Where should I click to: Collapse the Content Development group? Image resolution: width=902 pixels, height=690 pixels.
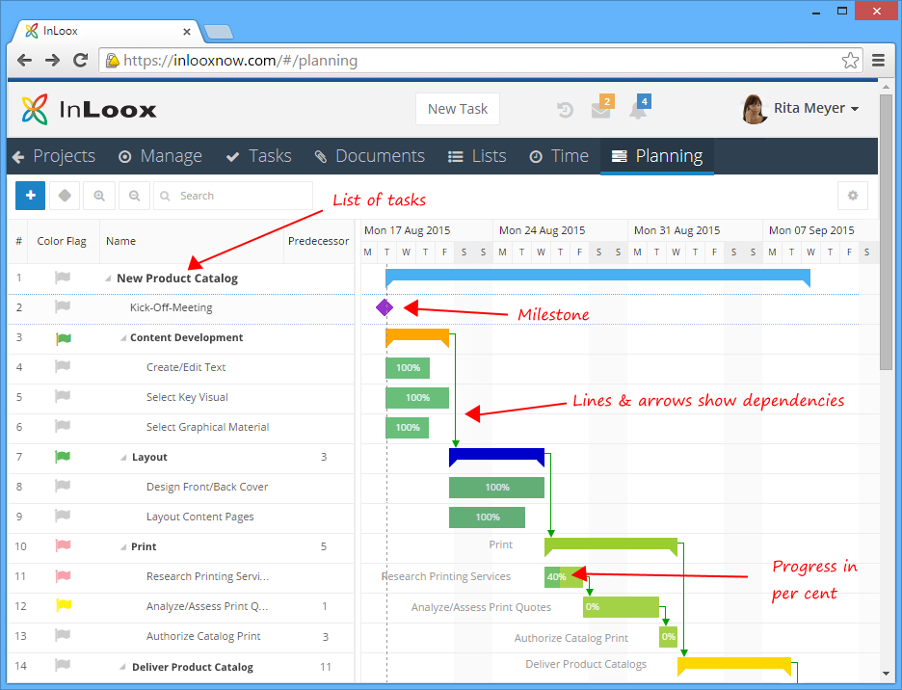tap(123, 338)
